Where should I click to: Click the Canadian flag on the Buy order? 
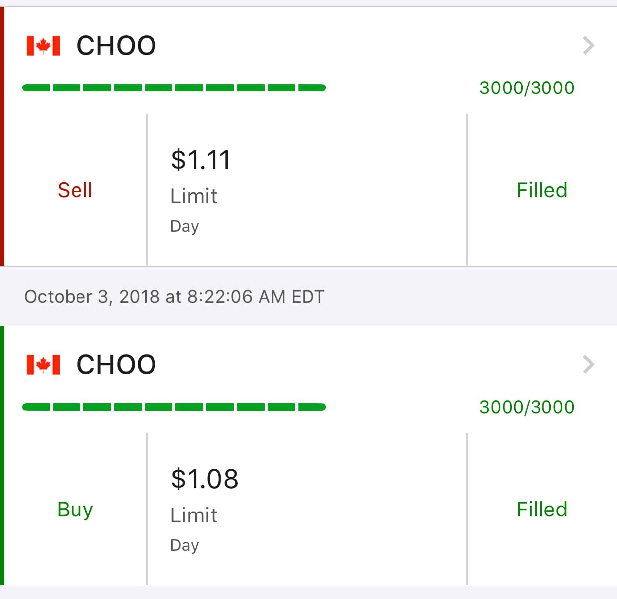pyautogui.click(x=43, y=365)
